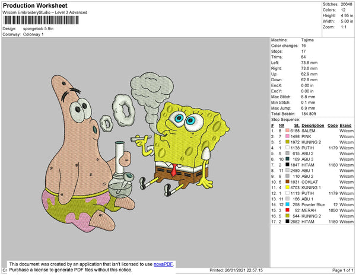356x275 pixels.
Task: Click the Page 1 of 1 footer
Action: coord(343,270)
